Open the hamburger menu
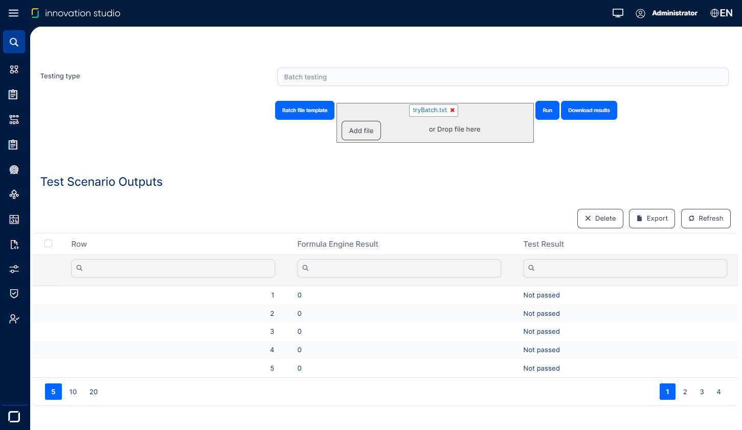742x430 pixels. coord(14,13)
